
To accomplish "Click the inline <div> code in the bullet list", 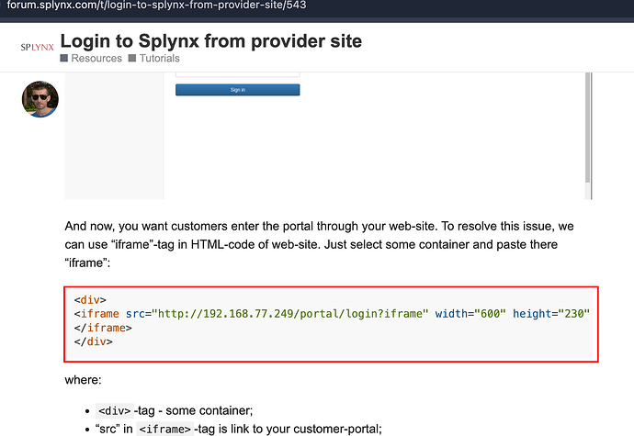I will point(115,411).
